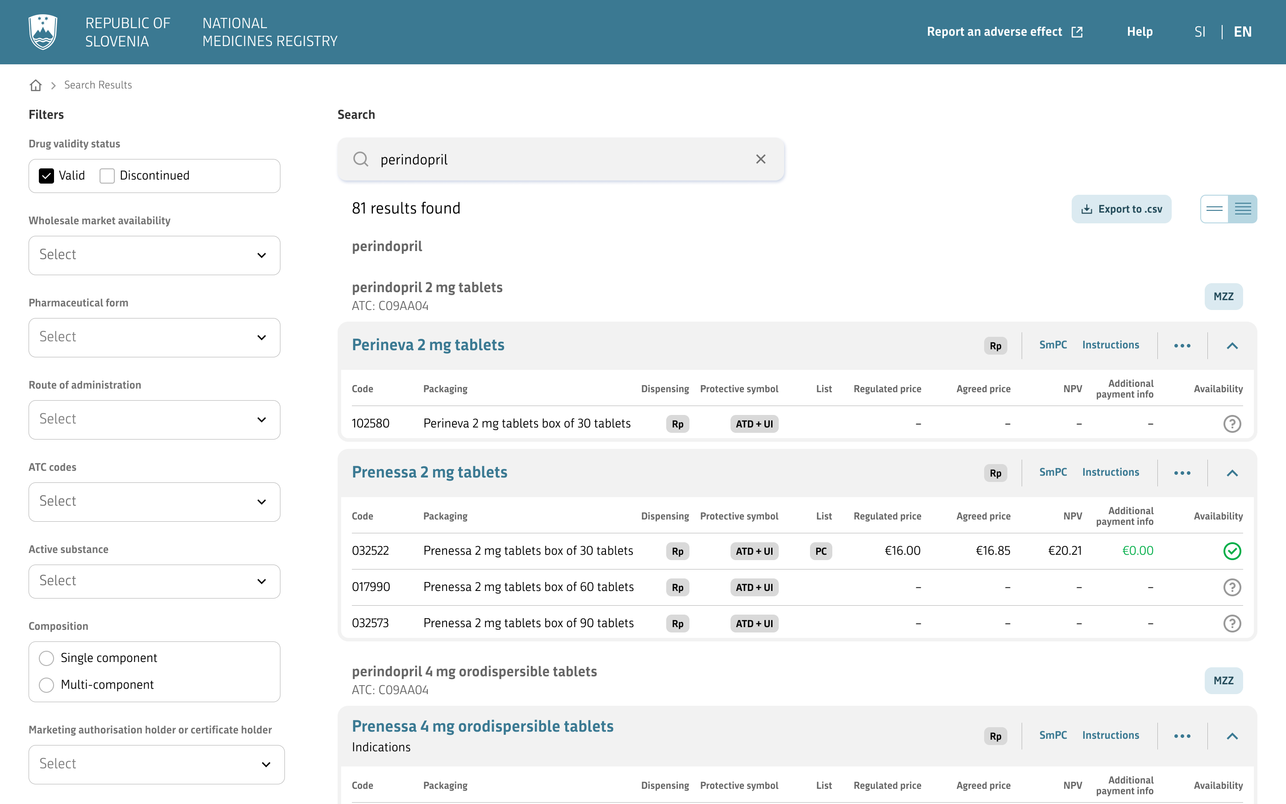Viewport: 1286px width, 804px height.
Task: Clear the perindopril search with X icon
Action: tap(760, 159)
